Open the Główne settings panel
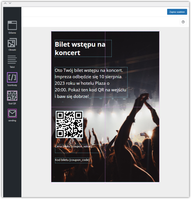The width and height of the screenshot is (191, 199). tap(12, 27)
